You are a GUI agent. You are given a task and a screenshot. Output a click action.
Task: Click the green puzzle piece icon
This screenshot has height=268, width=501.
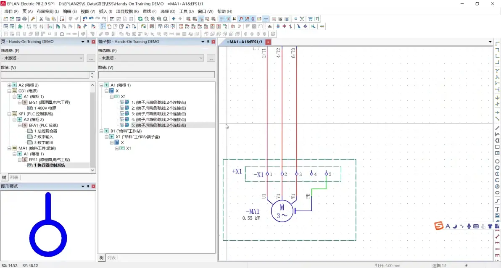tap(20, 26)
